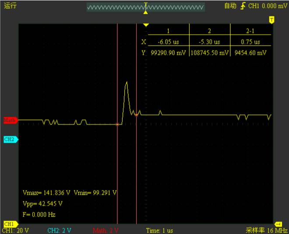Screen dimensions: 289x234
Task: Select the CH1: 20 V scale readout
Action: (16, 230)
